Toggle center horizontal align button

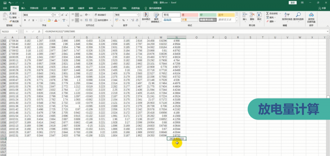[77, 20]
